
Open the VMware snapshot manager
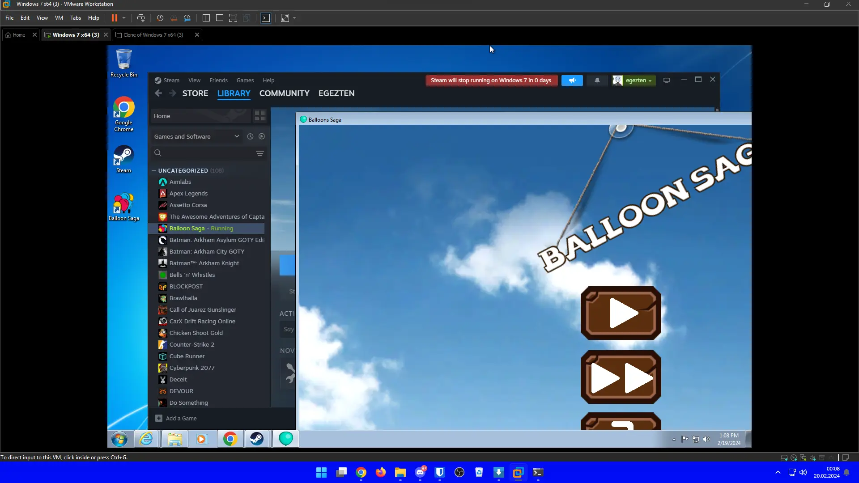coord(187,18)
